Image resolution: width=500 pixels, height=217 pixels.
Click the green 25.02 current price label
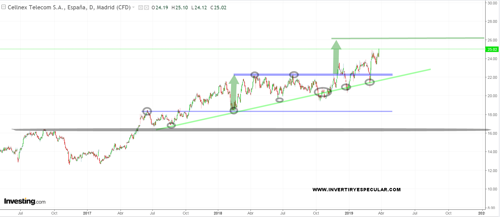[x=492, y=49]
